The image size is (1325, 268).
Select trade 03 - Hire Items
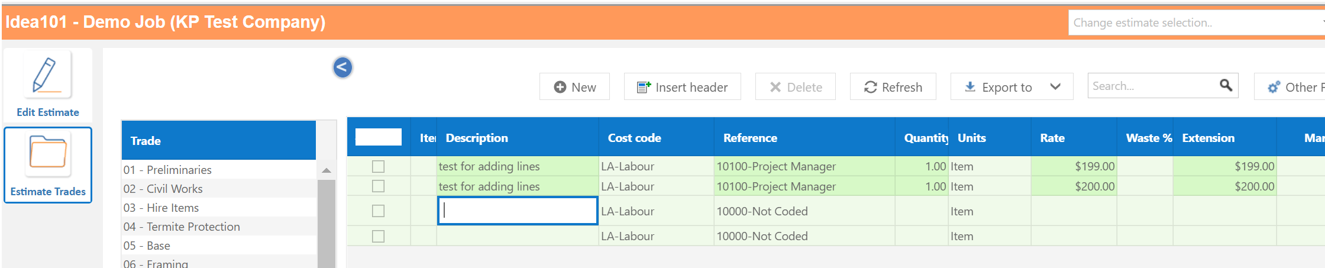point(219,208)
